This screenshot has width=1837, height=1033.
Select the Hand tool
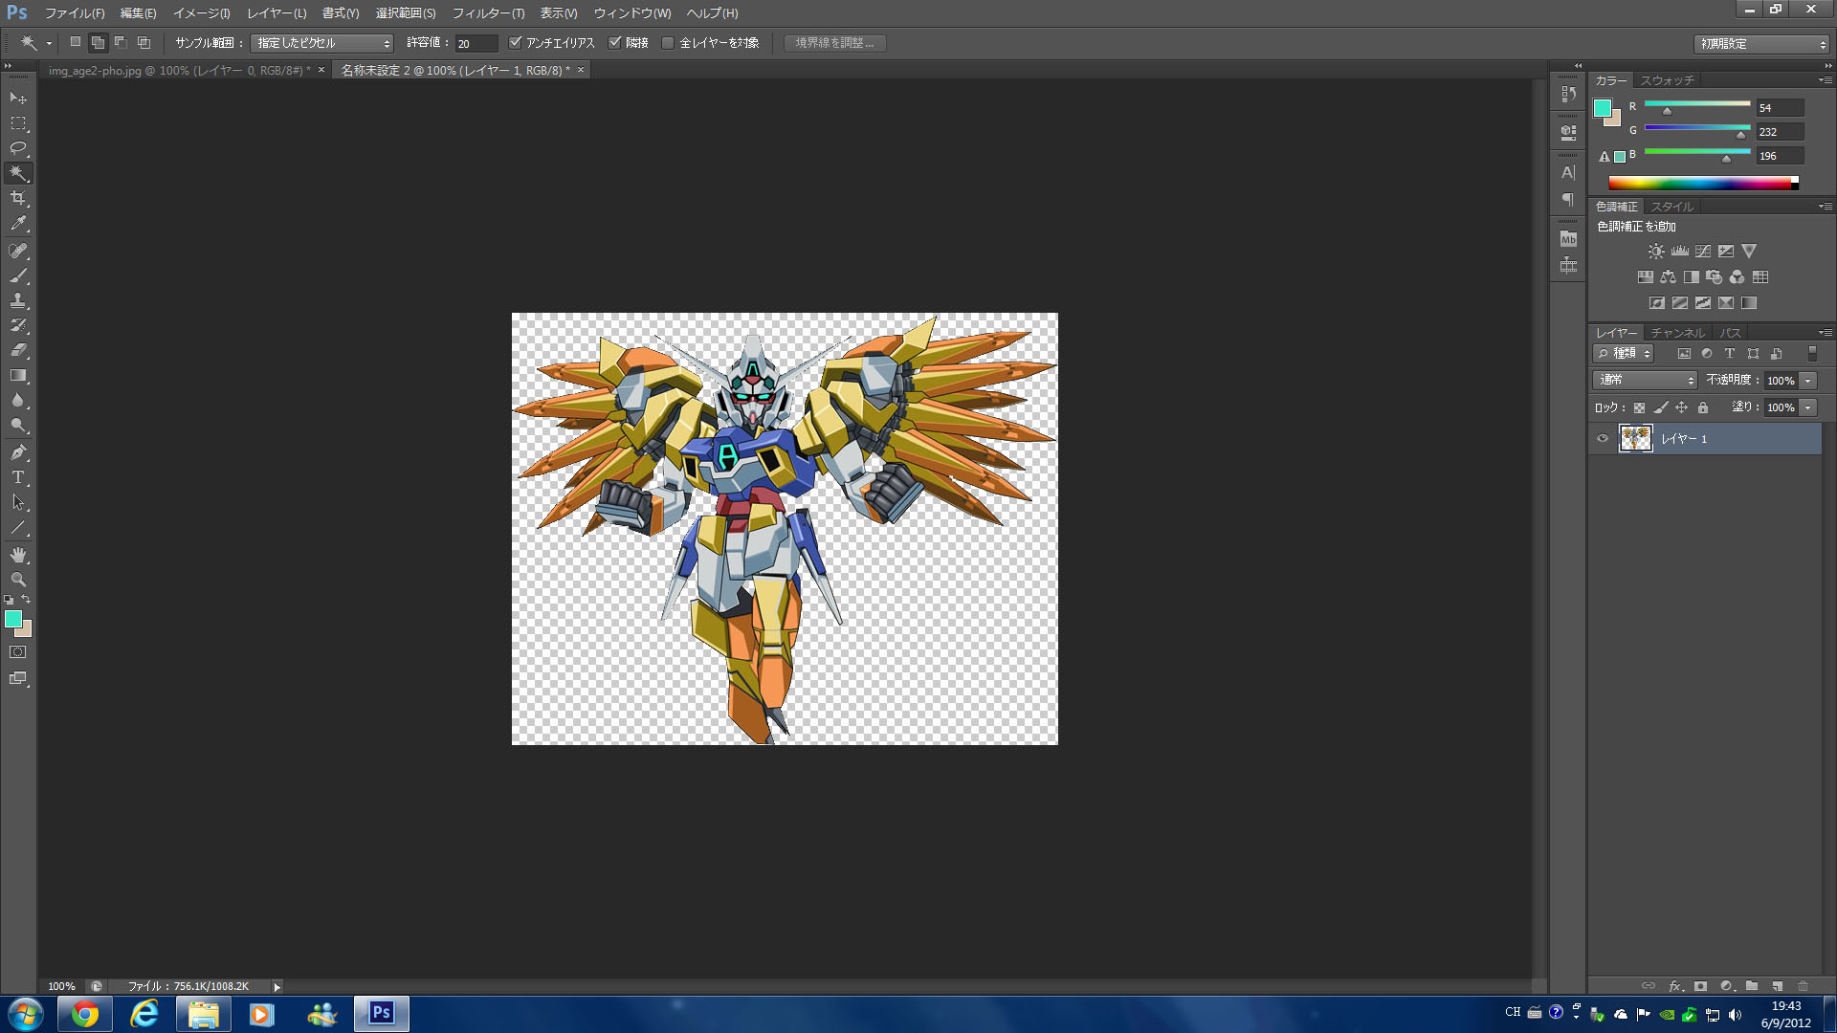click(x=18, y=555)
